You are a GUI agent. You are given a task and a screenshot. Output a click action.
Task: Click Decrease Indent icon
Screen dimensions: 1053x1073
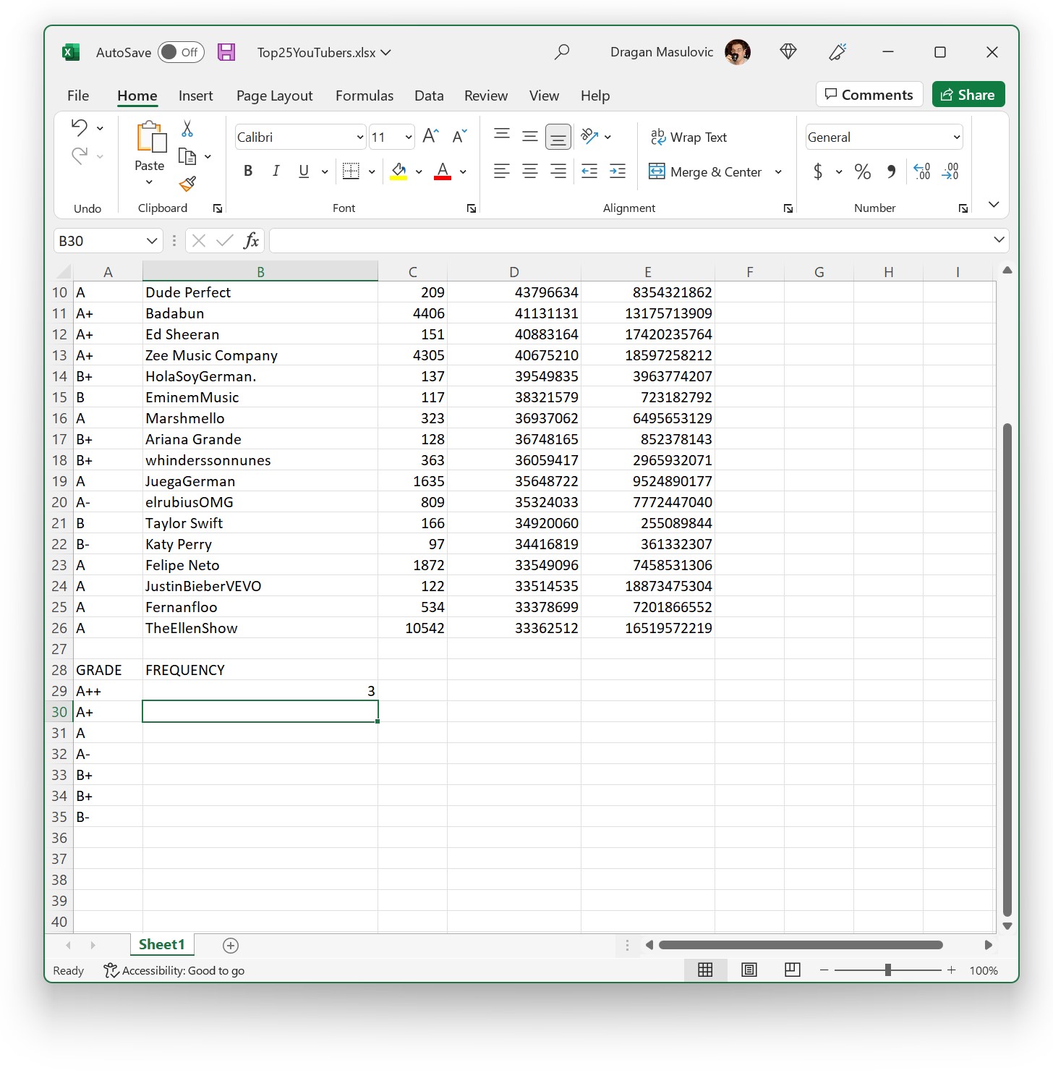click(589, 171)
